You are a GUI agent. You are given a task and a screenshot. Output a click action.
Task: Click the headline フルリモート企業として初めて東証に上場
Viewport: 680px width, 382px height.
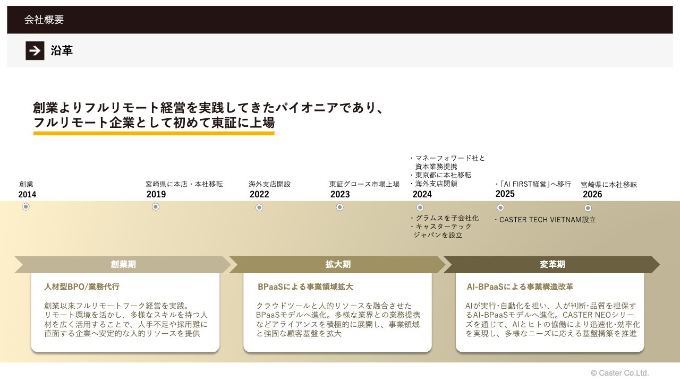(x=154, y=123)
